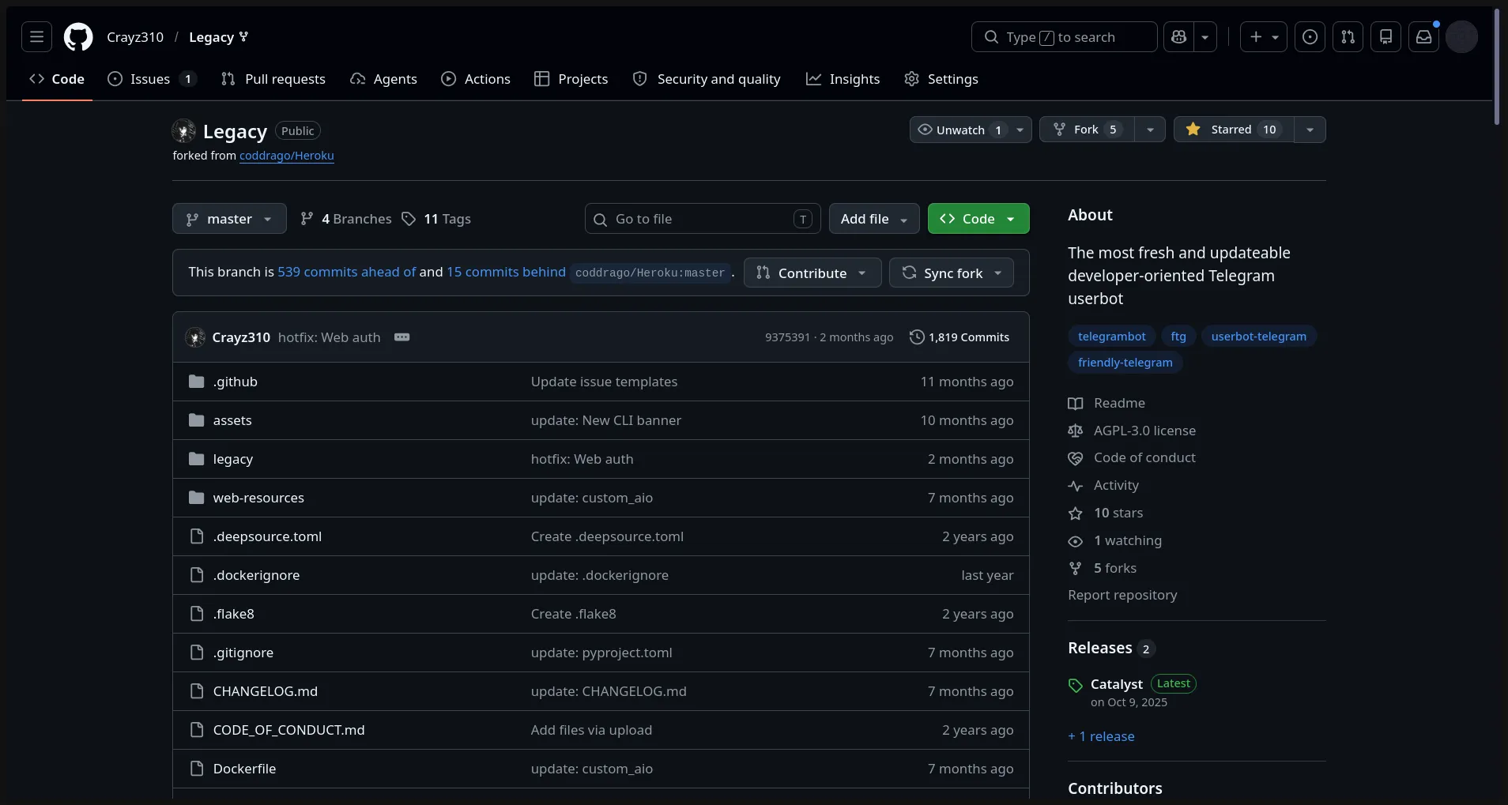The width and height of the screenshot is (1508, 805).
Task: Go to GitHub homepage via Octocat logo
Action: [78, 37]
